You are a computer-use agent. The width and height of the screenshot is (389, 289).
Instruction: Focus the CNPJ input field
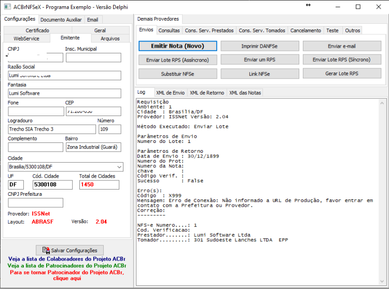click(35, 57)
